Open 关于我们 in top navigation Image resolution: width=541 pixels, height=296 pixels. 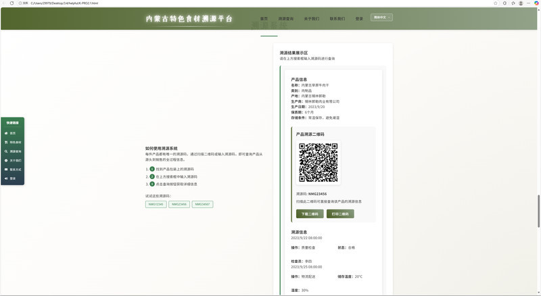click(312, 19)
